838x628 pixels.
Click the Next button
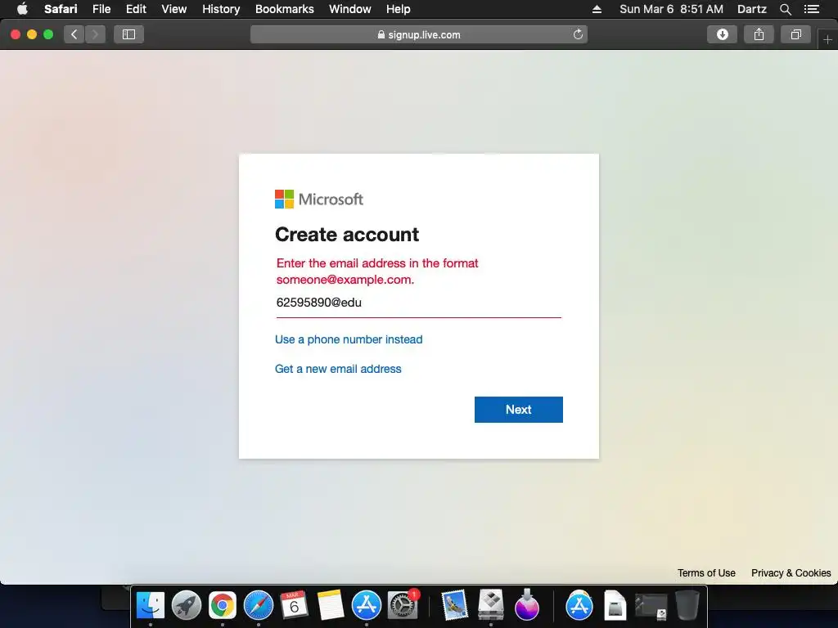tap(518, 410)
